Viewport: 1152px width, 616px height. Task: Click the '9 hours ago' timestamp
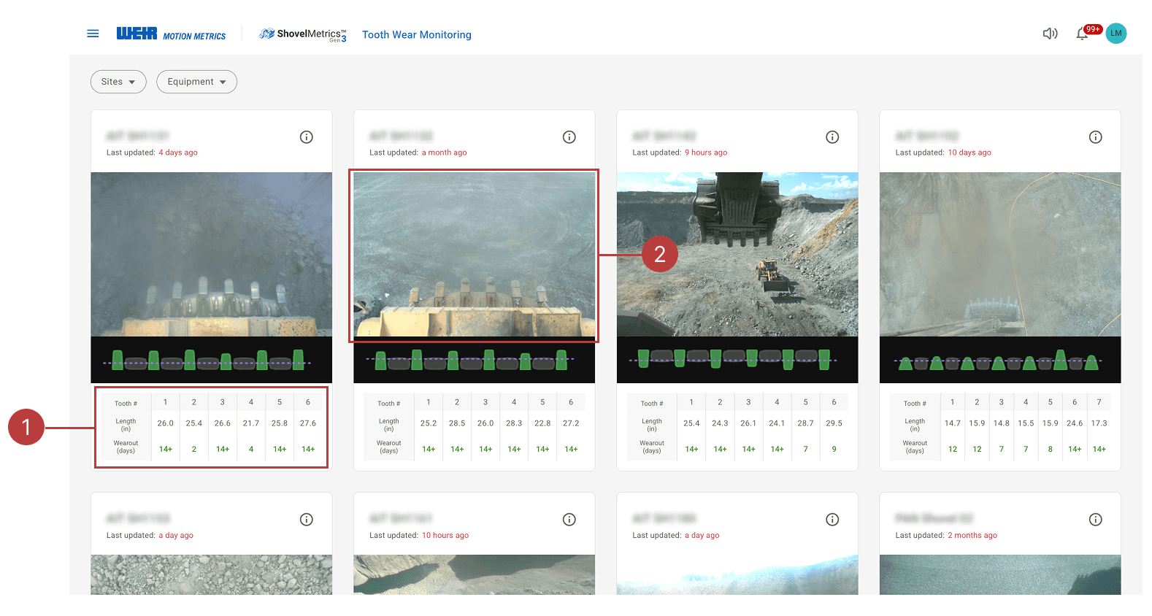[x=706, y=153]
